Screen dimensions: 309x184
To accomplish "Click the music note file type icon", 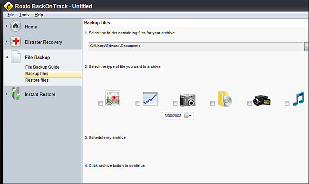I will [x=298, y=99].
